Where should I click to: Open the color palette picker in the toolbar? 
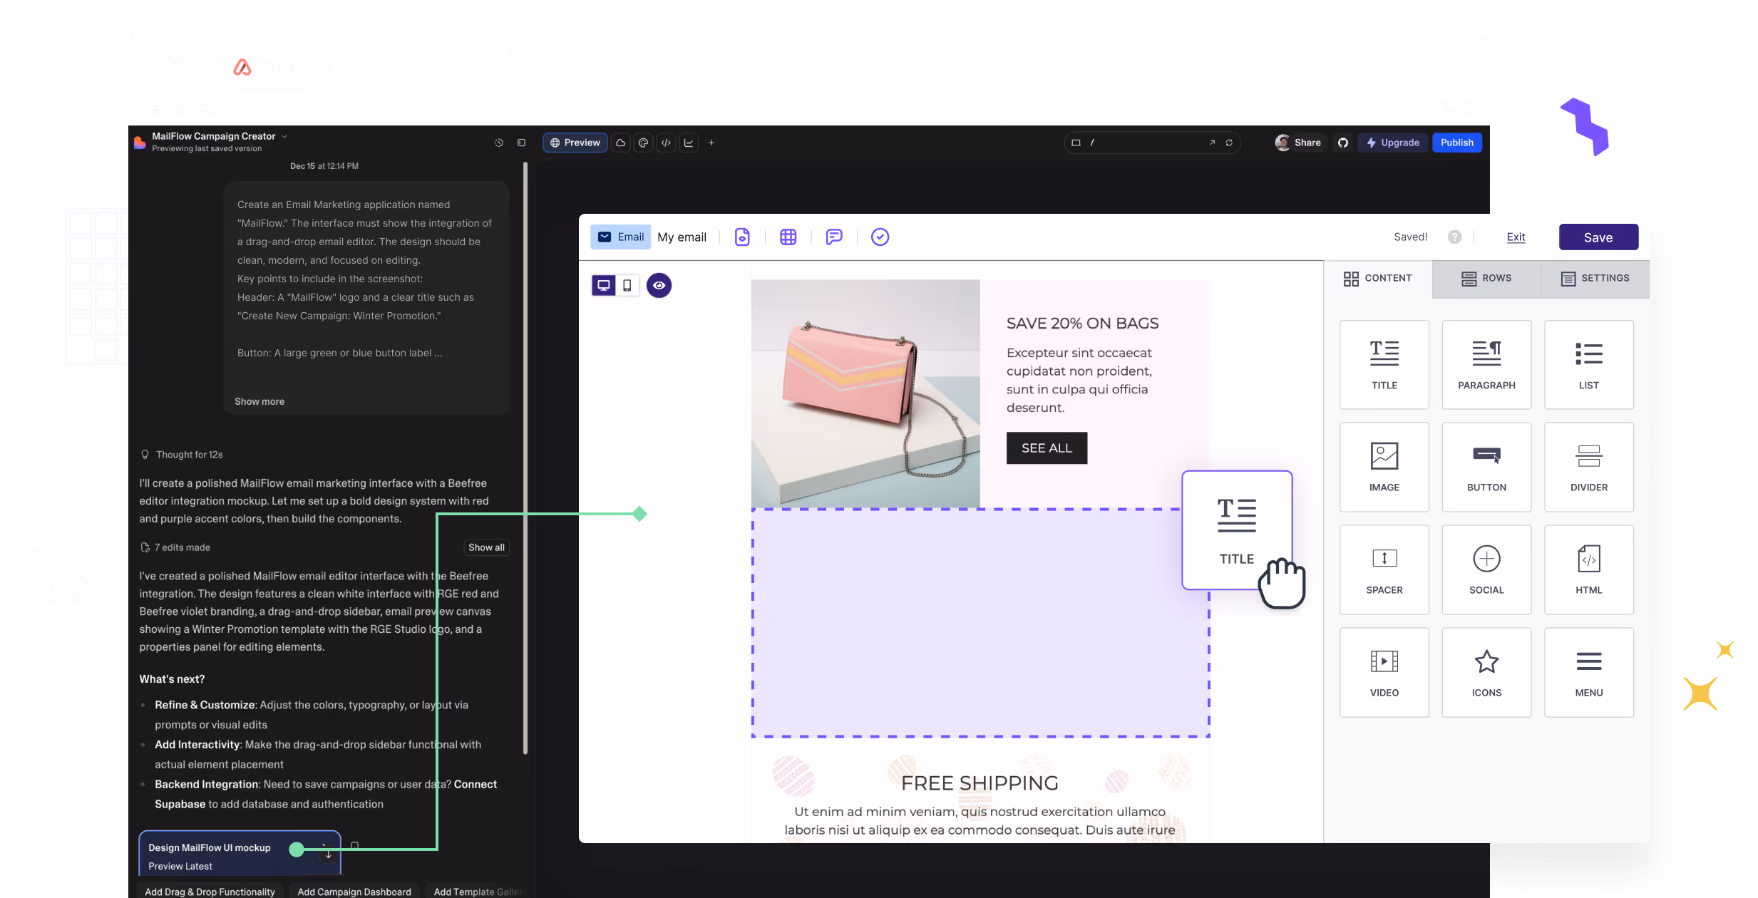pyautogui.click(x=643, y=143)
